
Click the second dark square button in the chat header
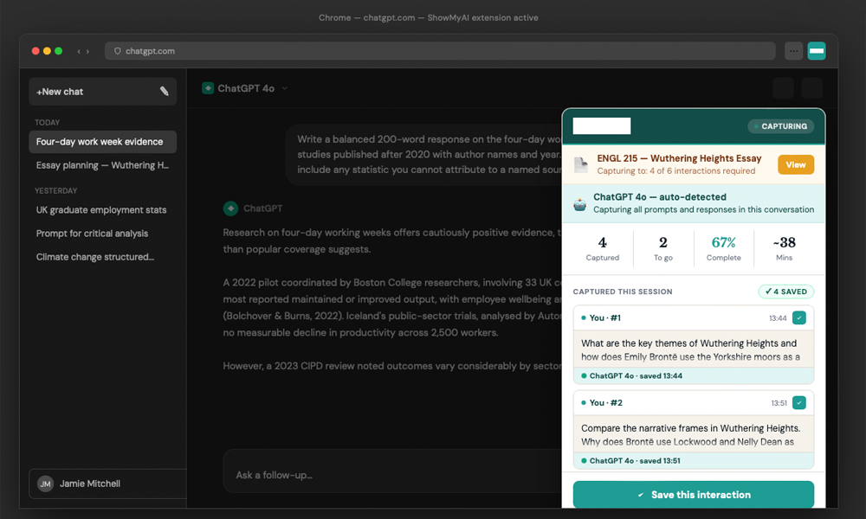tap(812, 88)
